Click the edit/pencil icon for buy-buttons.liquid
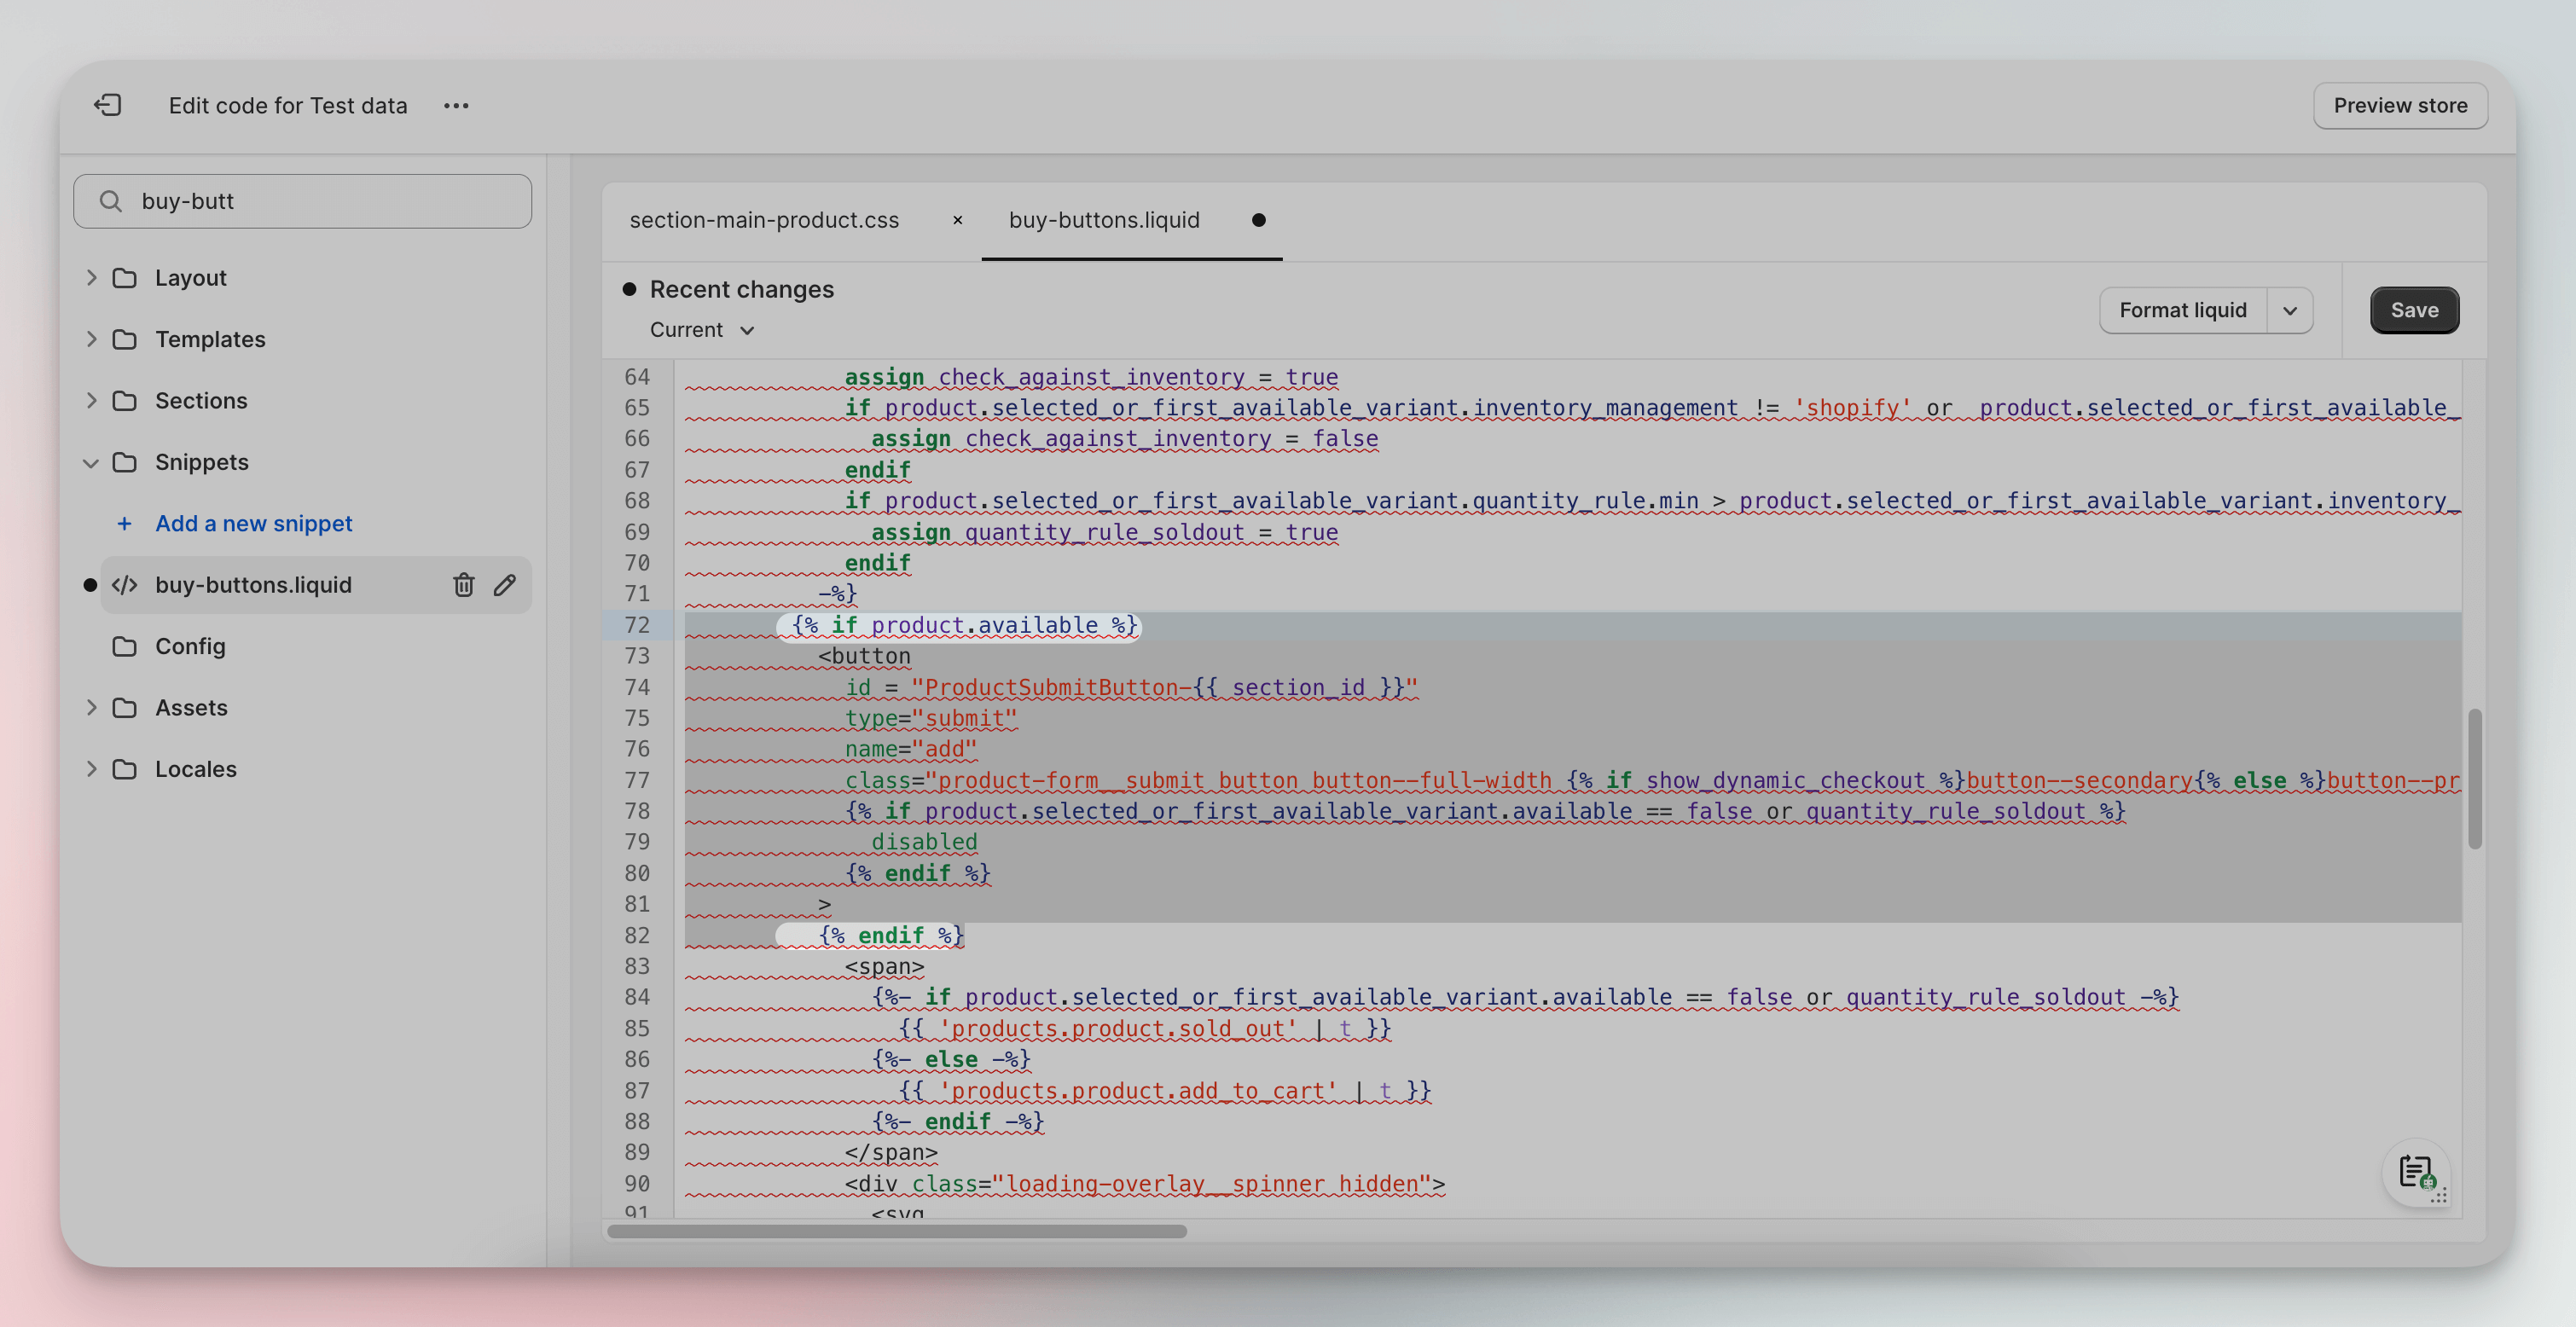 tap(504, 584)
